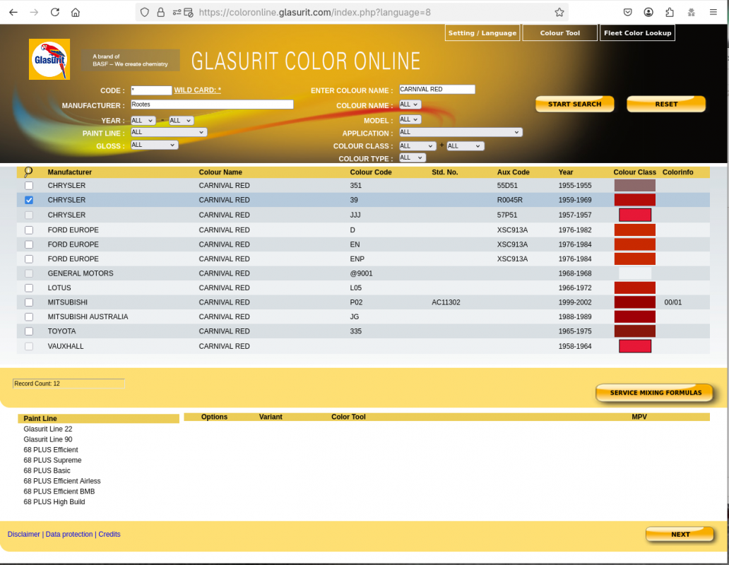The height and width of the screenshot is (565, 729).
Task: Click the browser address bar URL
Action: [x=314, y=13]
